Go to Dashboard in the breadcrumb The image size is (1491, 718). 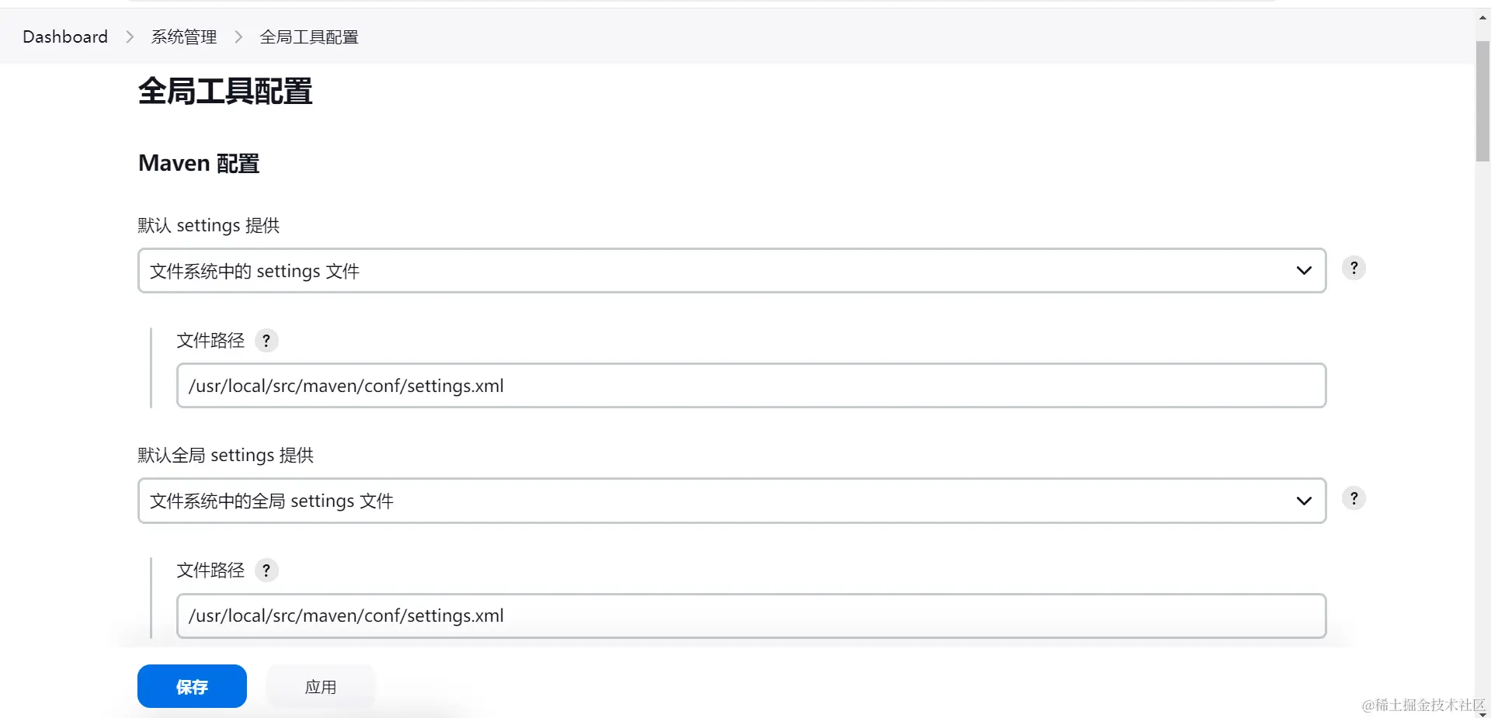(65, 37)
